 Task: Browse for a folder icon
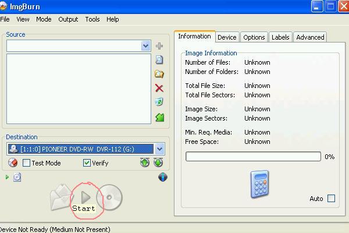pyautogui.click(x=159, y=74)
